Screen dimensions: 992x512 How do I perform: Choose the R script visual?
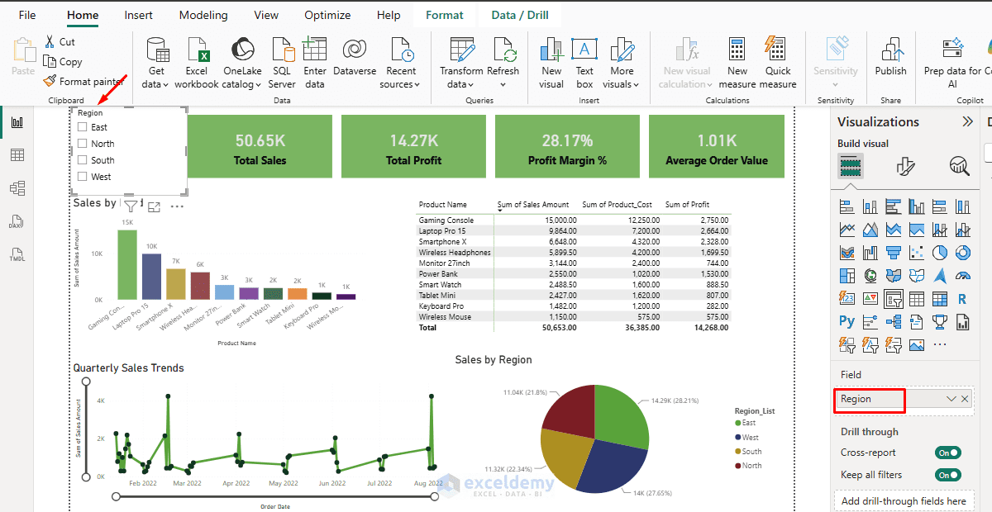962,298
